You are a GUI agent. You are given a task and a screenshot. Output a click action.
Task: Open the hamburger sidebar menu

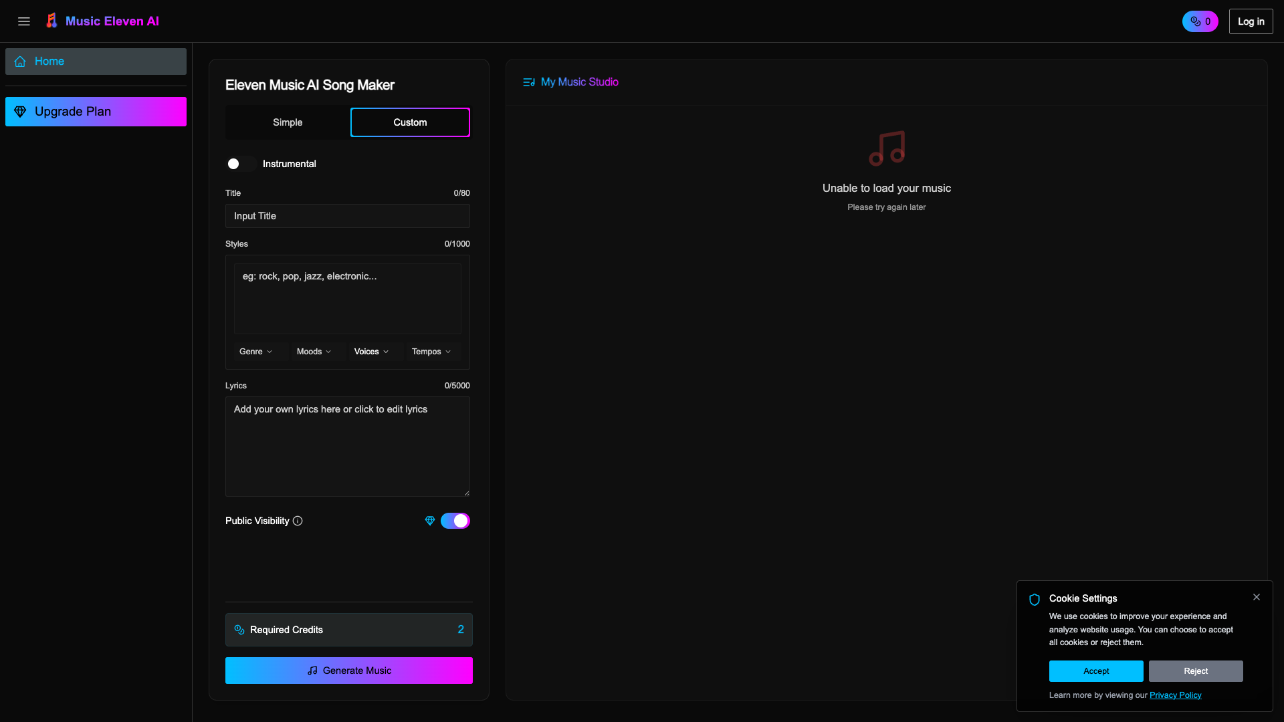tap(24, 21)
